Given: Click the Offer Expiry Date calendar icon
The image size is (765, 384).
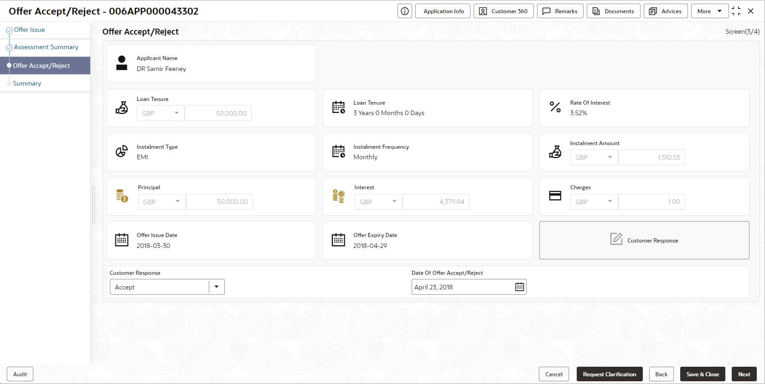Looking at the screenshot, I should pyautogui.click(x=339, y=240).
